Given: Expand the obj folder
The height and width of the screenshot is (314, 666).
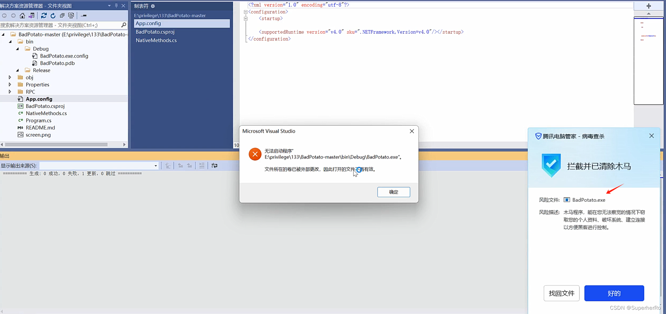Looking at the screenshot, I should (x=10, y=78).
